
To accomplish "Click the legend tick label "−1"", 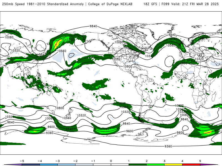I will click(x=93, y=161).
